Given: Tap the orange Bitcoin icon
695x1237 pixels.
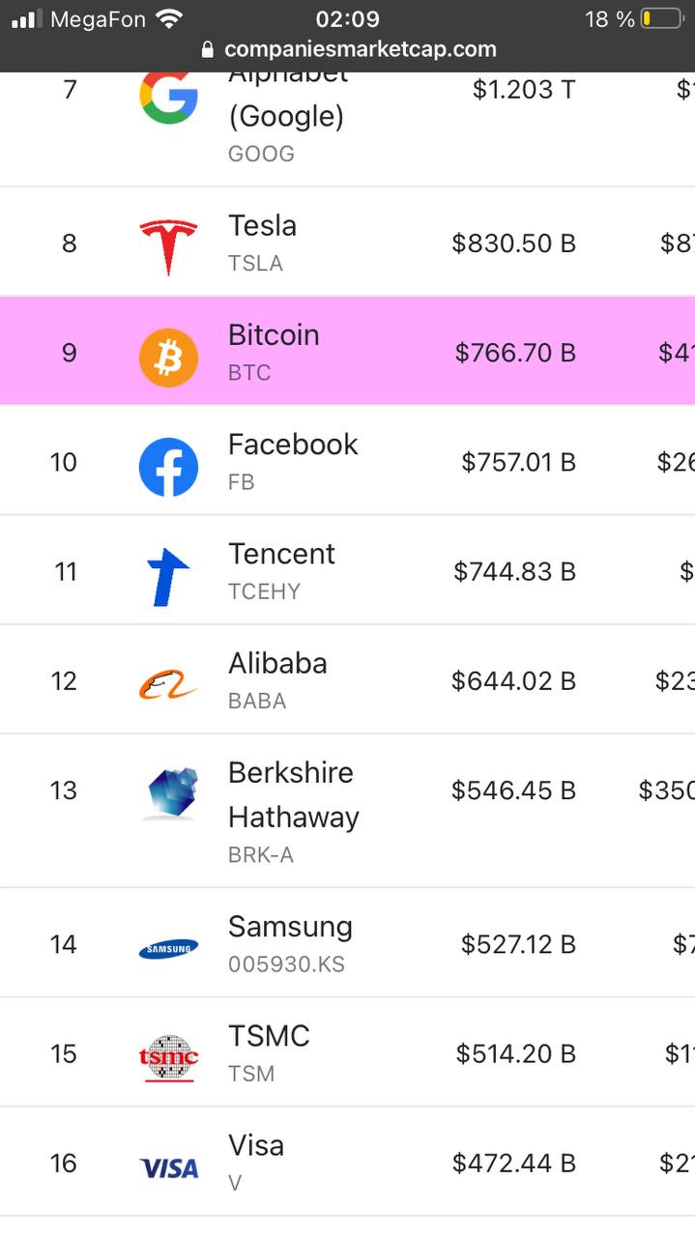Looking at the screenshot, I should pos(168,357).
